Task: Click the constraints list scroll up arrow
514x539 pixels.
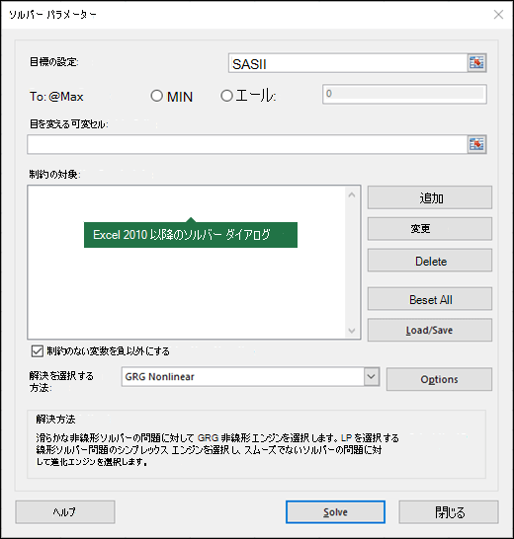Action: tap(352, 194)
